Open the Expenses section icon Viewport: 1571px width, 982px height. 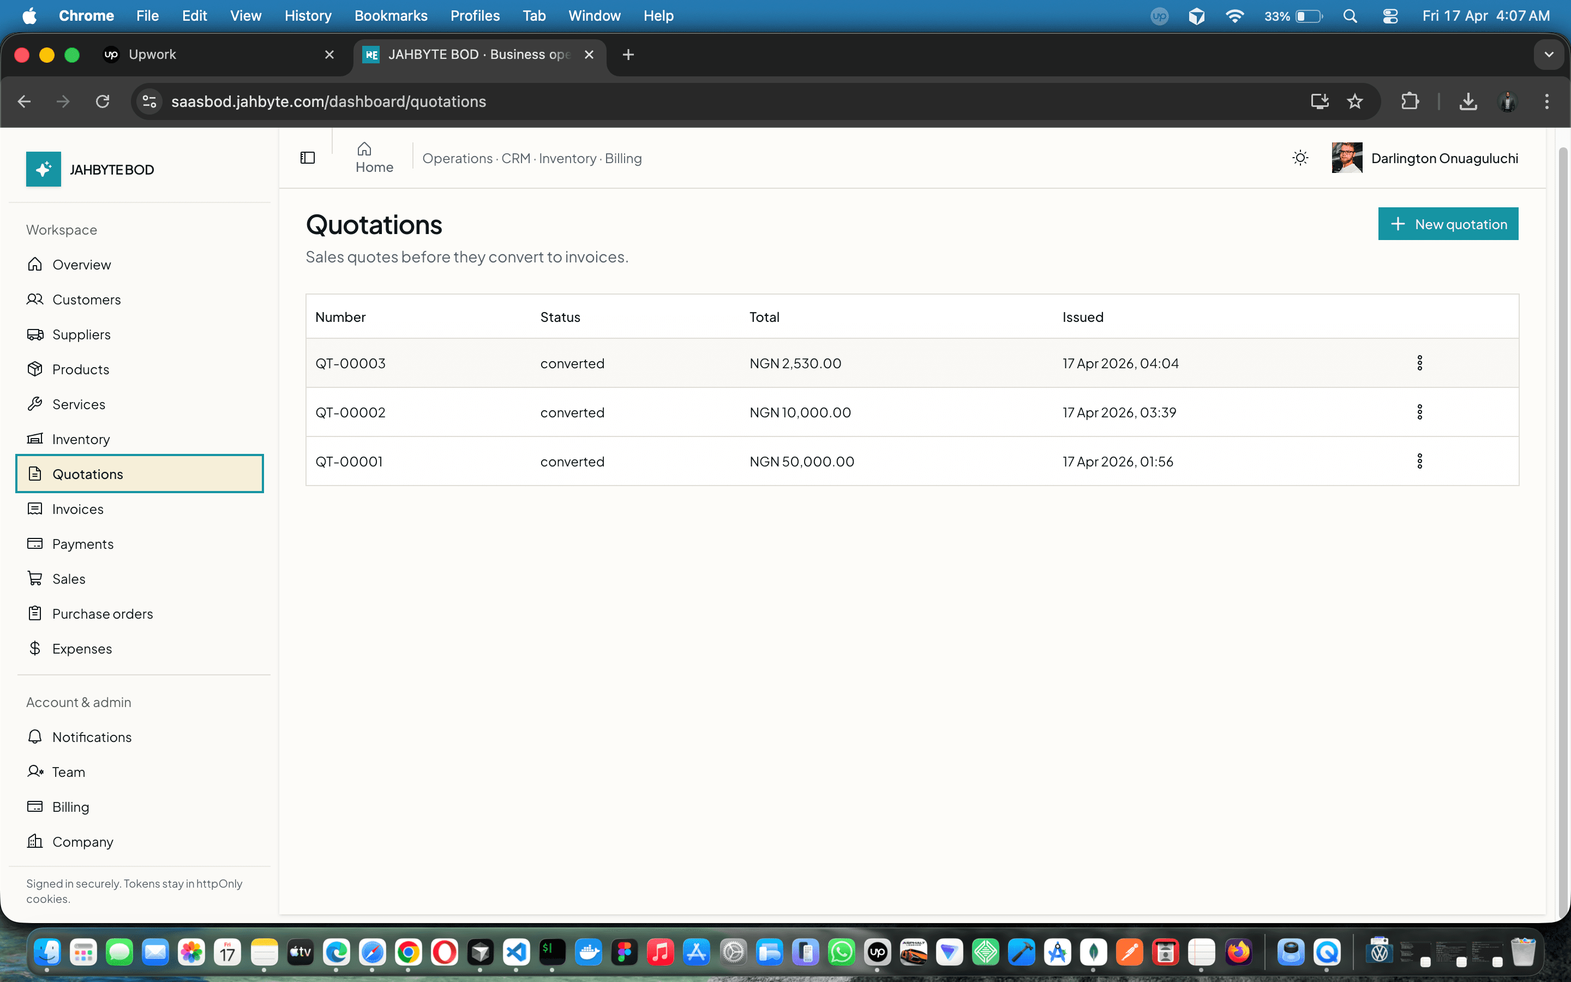click(35, 648)
